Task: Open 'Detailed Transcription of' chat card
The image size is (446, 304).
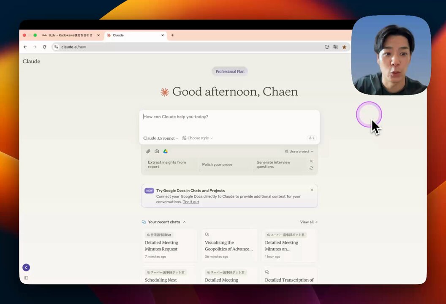Action: (289, 275)
